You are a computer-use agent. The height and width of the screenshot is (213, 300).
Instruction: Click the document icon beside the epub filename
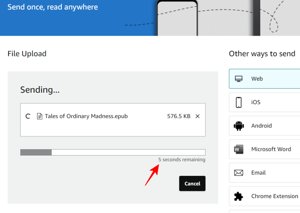[x=40, y=116]
